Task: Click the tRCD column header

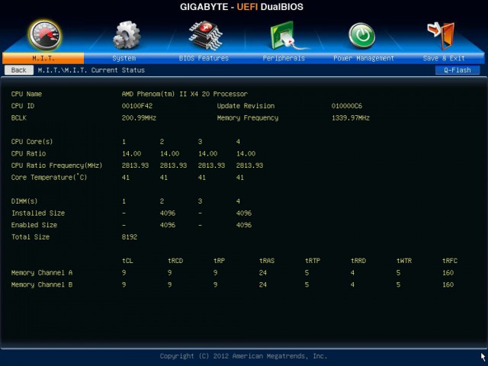Action: 175,261
